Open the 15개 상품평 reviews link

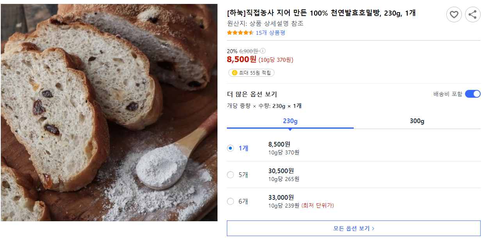(270, 33)
